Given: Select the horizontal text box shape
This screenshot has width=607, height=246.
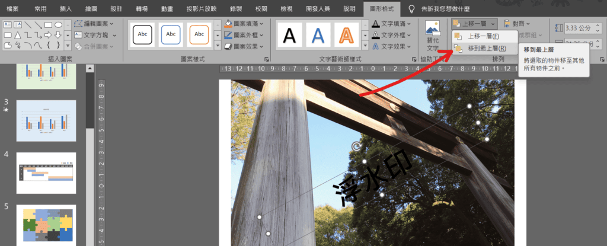Looking at the screenshot, I should [7, 25].
